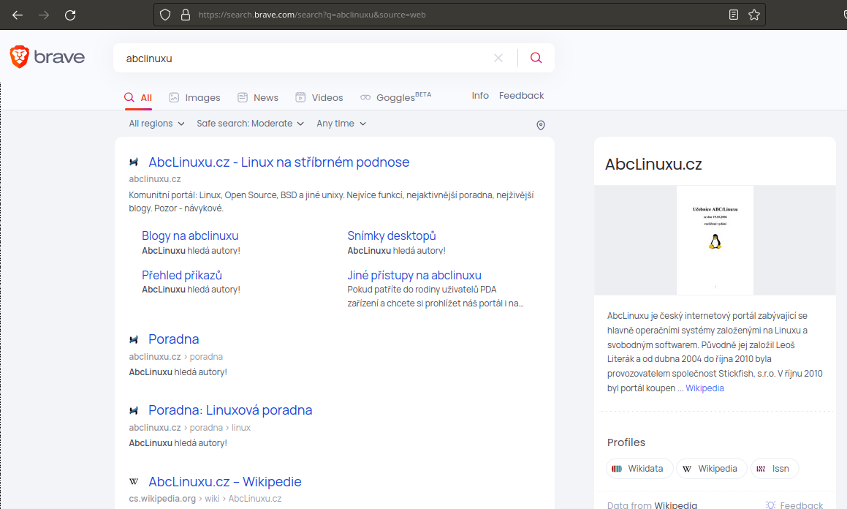
Task: Clear search query with X icon
Action: (498, 58)
